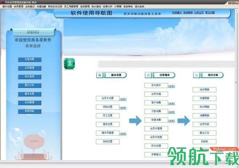Click the 积分明细 navigation button
This screenshot has height=168, width=239.
(x=204, y=107)
